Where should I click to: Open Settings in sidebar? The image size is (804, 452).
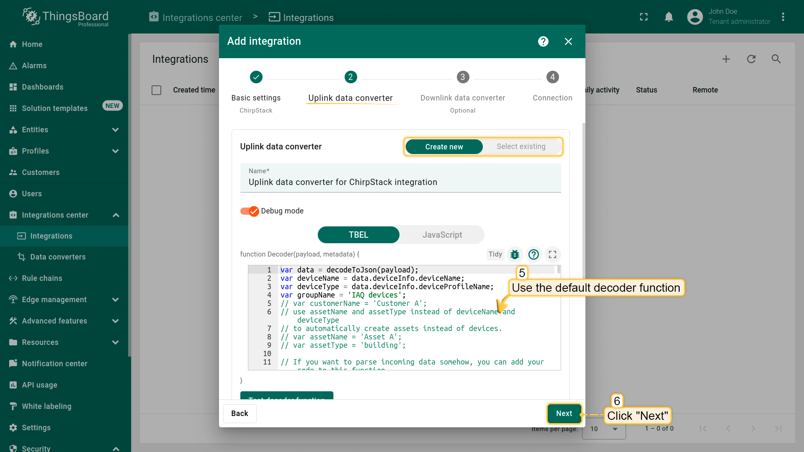(64, 428)
